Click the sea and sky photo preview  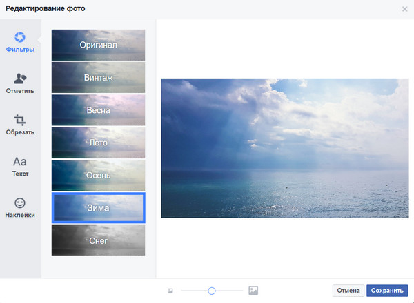pyautogui.click(x=284, y=147)
